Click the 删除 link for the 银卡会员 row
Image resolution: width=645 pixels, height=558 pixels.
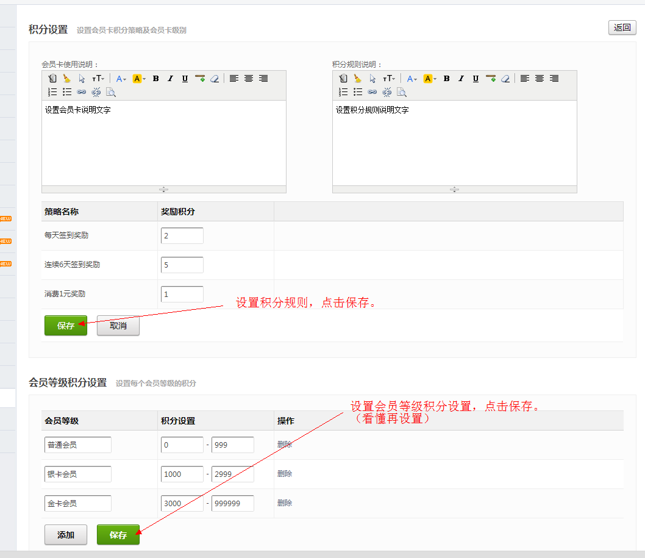pos(285,474)
